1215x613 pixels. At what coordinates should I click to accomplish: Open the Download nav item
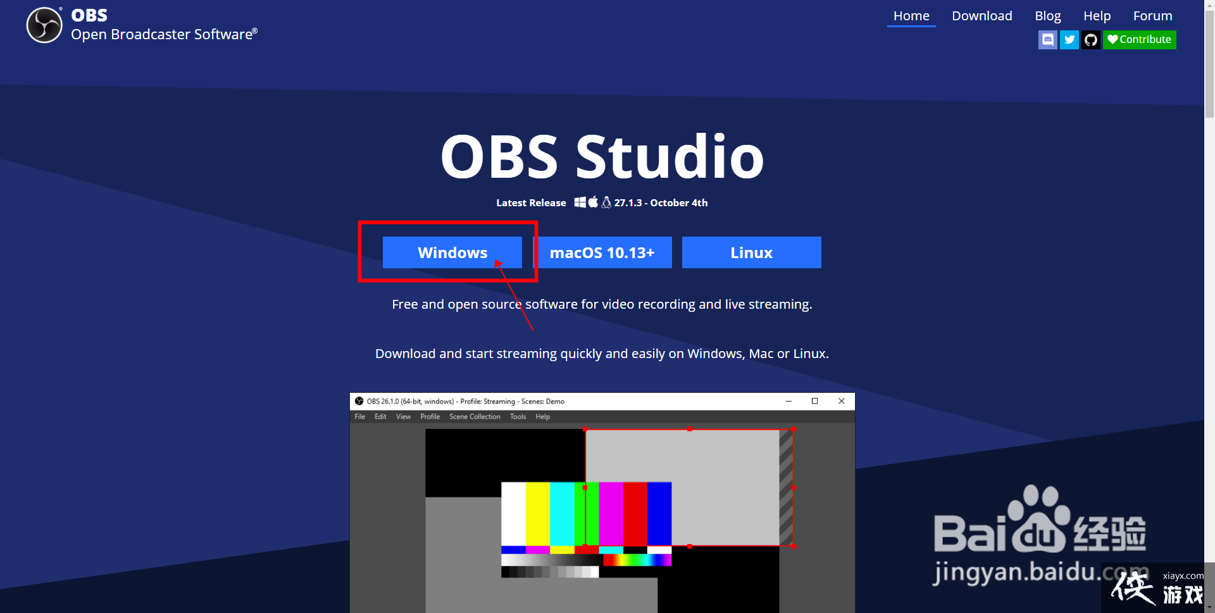pyautogui.click(x=982, y=16)
